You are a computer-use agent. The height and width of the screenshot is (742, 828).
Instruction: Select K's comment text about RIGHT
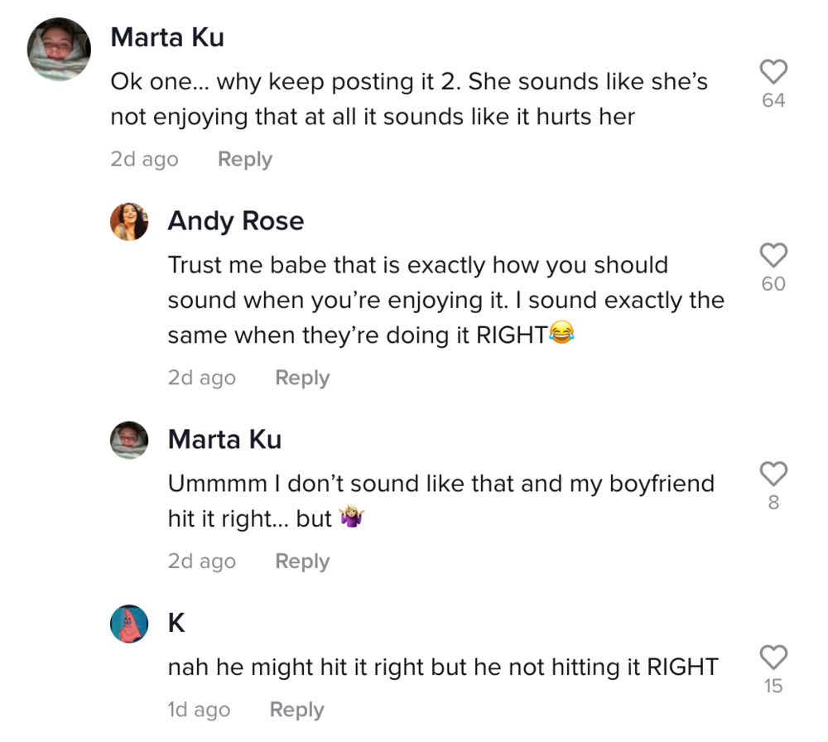coord(443,667)
